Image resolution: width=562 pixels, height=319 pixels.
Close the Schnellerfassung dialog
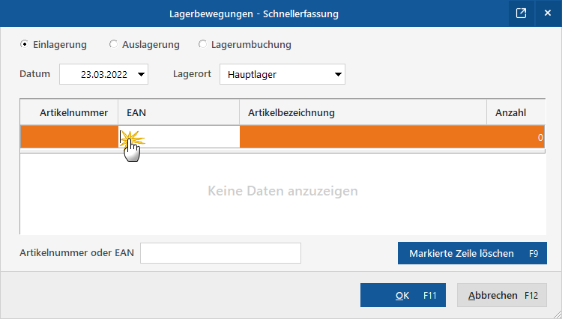click(x=547, y=13)
